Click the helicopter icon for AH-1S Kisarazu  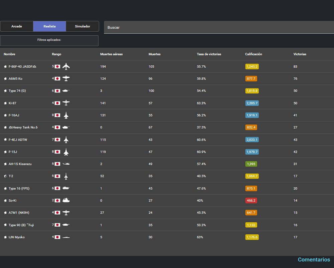click(66, 164)
